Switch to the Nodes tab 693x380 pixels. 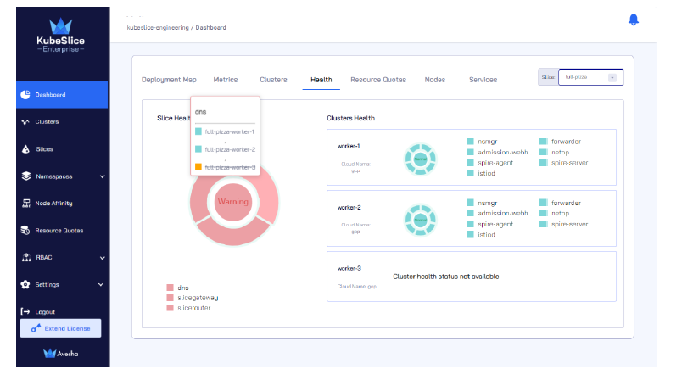(x=435, y=80)
